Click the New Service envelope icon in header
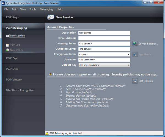 tap(51, 17)
